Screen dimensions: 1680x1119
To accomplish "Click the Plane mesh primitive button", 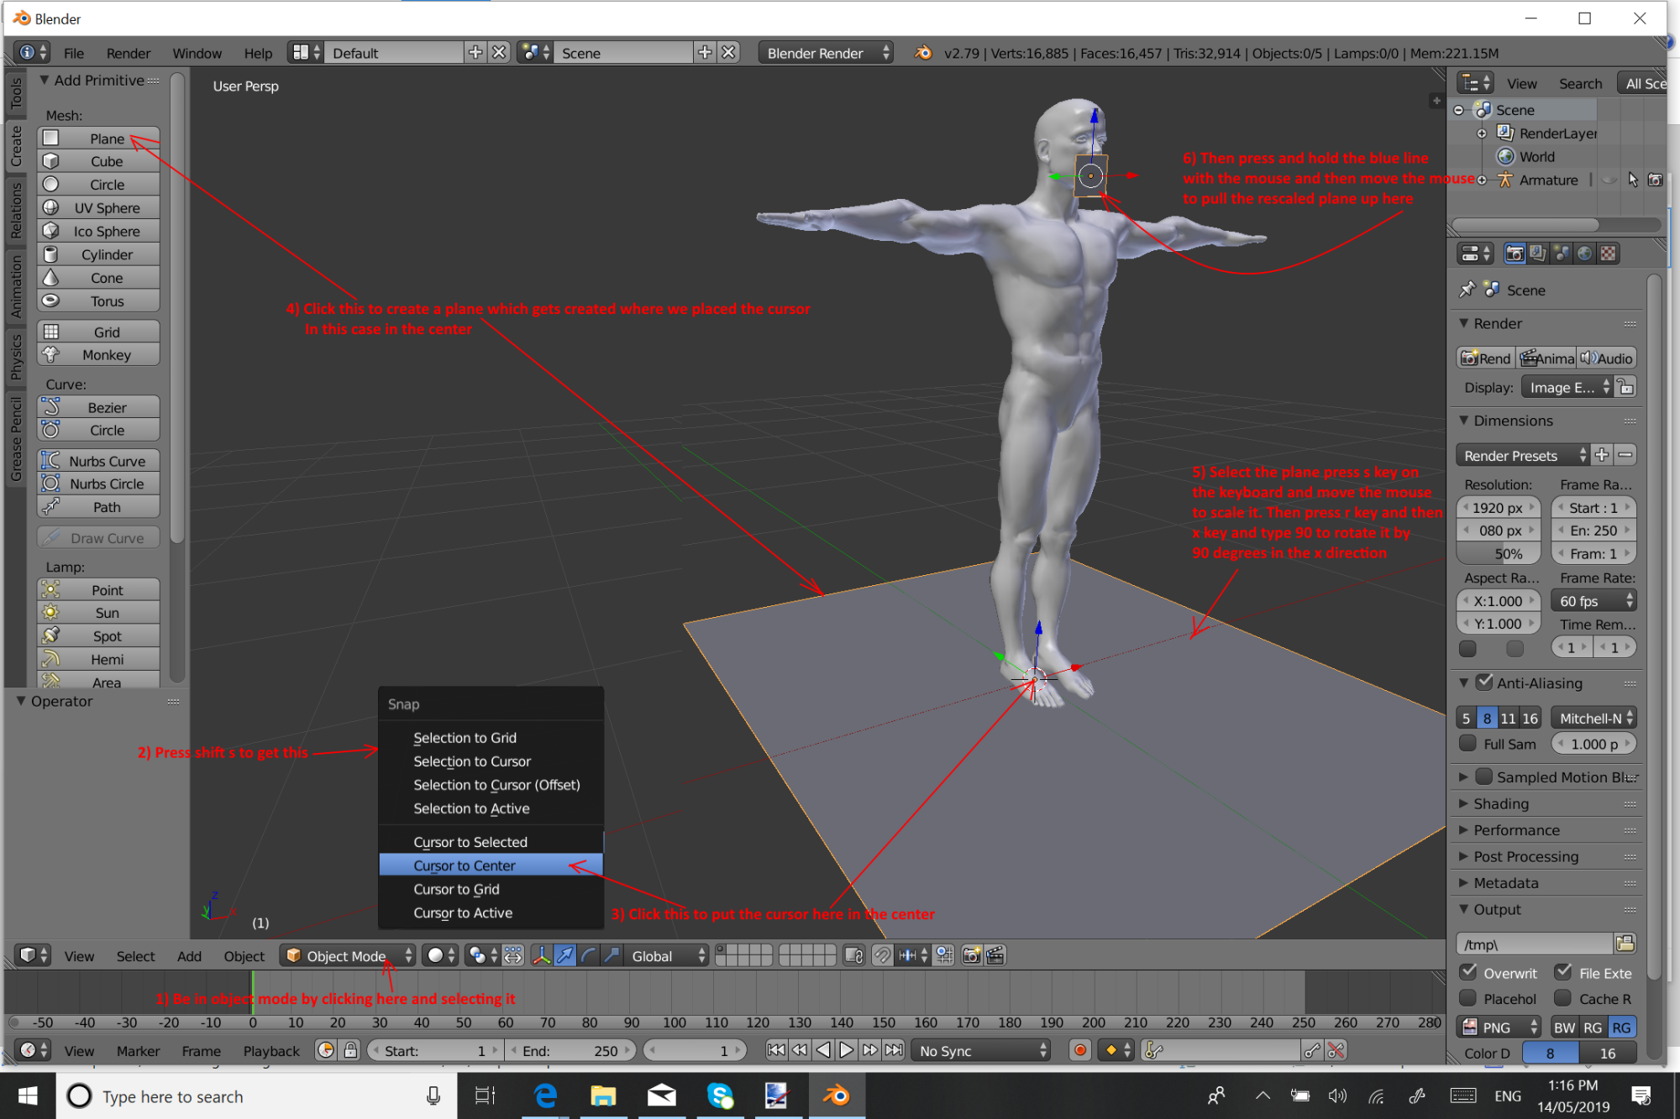I will tap(99, 139).
